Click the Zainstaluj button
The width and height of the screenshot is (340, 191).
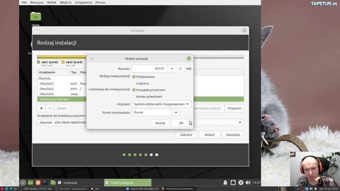point(233,134)
